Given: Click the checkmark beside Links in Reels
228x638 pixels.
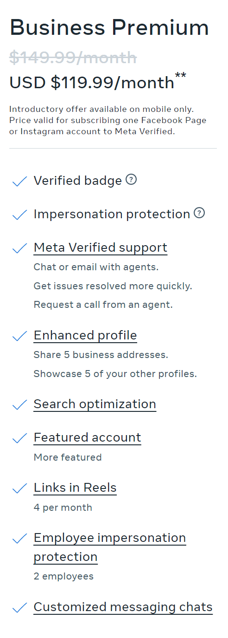Looking at the screenshot, I should click(x=19, y=488).
